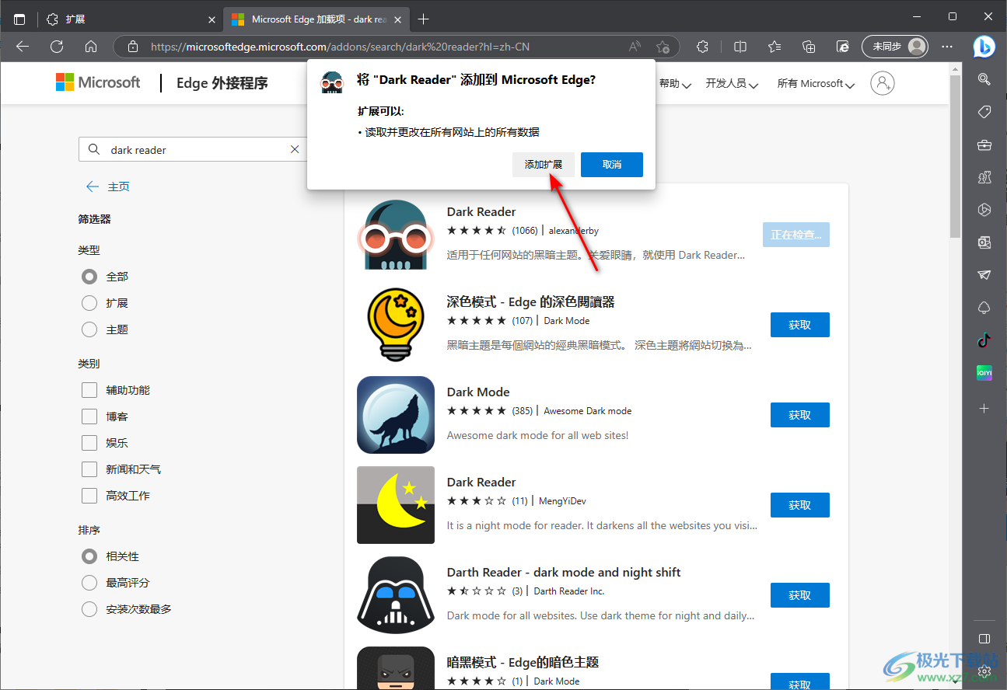Viewport: 1007px width, 690px height.
Task: Open the paper plane Drop icon in sidebar
Action: click(984, 275)
